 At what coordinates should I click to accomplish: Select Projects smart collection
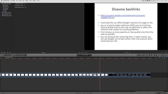click(6, 10)
